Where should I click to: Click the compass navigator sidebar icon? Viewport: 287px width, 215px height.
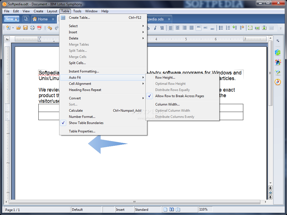tap(278, 82)
